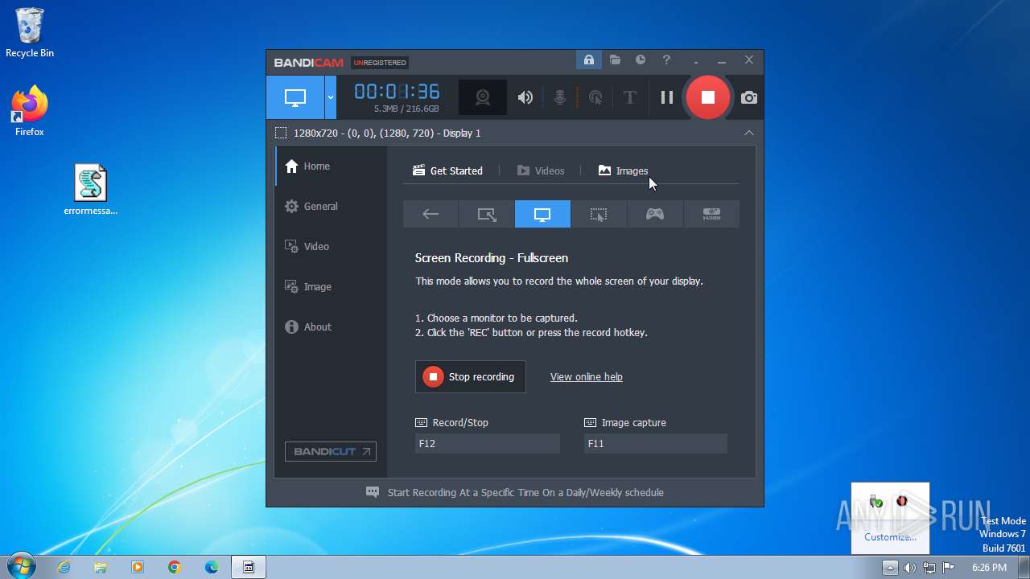Screen dimensions: 1030x579
Task: Toggle the microphone icon
Action: tap(560, 97)
